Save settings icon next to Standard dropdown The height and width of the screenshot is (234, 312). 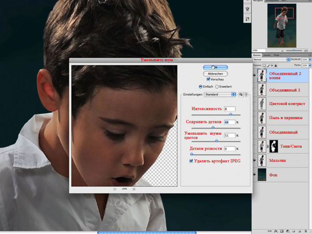(241, 95)
